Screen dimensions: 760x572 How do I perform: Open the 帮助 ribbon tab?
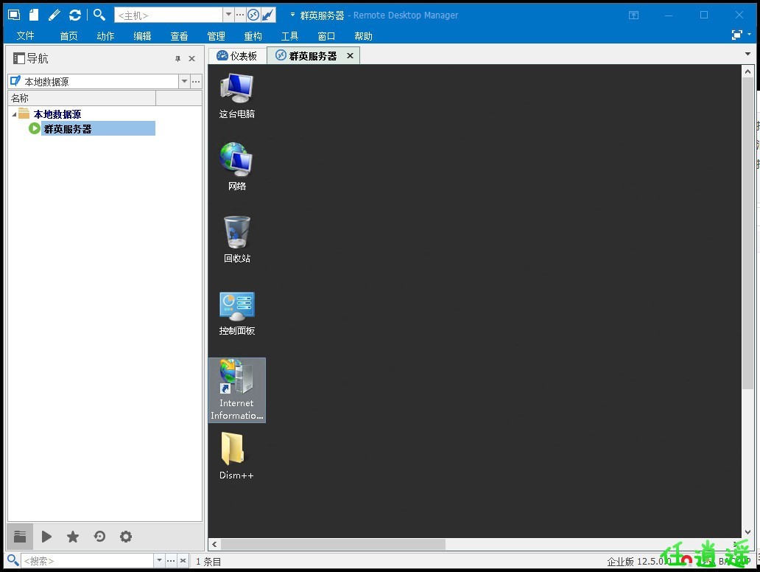click(x=363, y=36)
